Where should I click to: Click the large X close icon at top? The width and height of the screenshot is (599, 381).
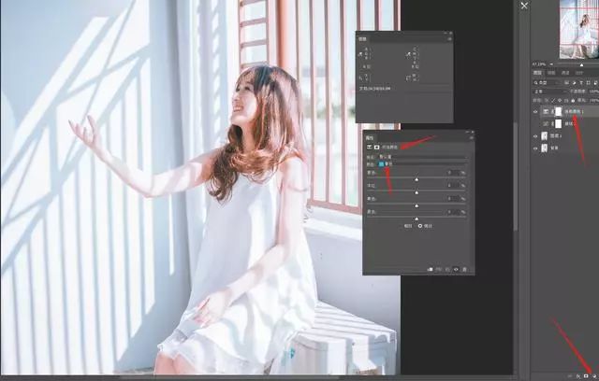click(524, 6)
